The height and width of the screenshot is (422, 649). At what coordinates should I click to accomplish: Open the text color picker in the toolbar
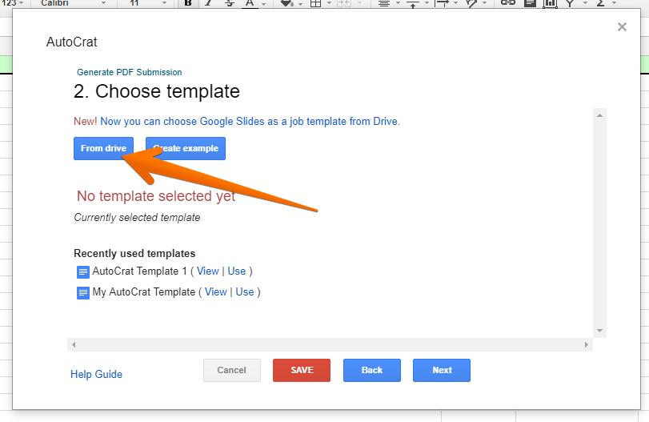250,3
